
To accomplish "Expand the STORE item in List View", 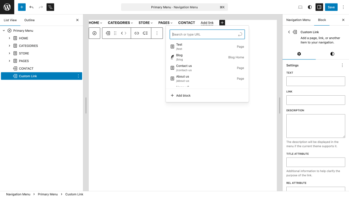I will coord(10,53).
